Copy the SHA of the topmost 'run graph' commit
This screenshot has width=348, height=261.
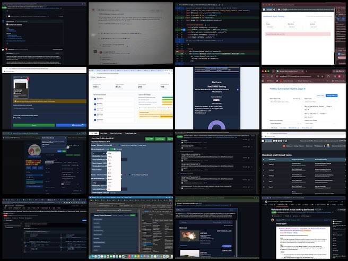tap(249, 140)
